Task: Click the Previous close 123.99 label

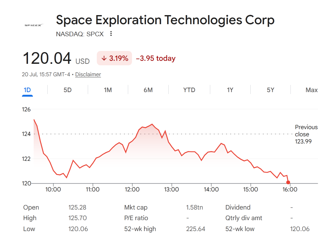Action: tap(306, 134)
